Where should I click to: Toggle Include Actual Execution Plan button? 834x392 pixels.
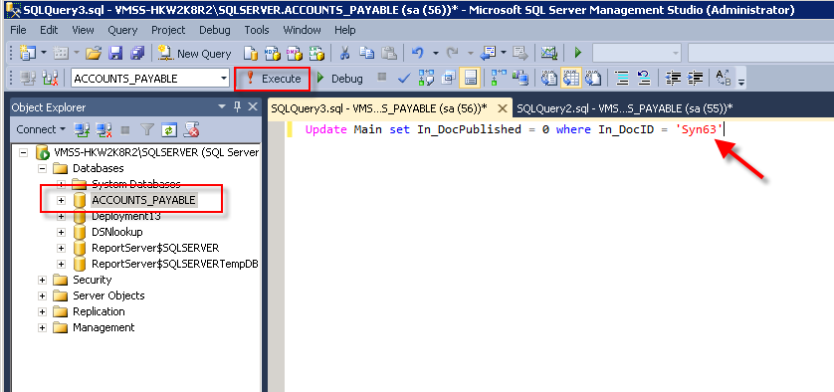pos(498,79)
